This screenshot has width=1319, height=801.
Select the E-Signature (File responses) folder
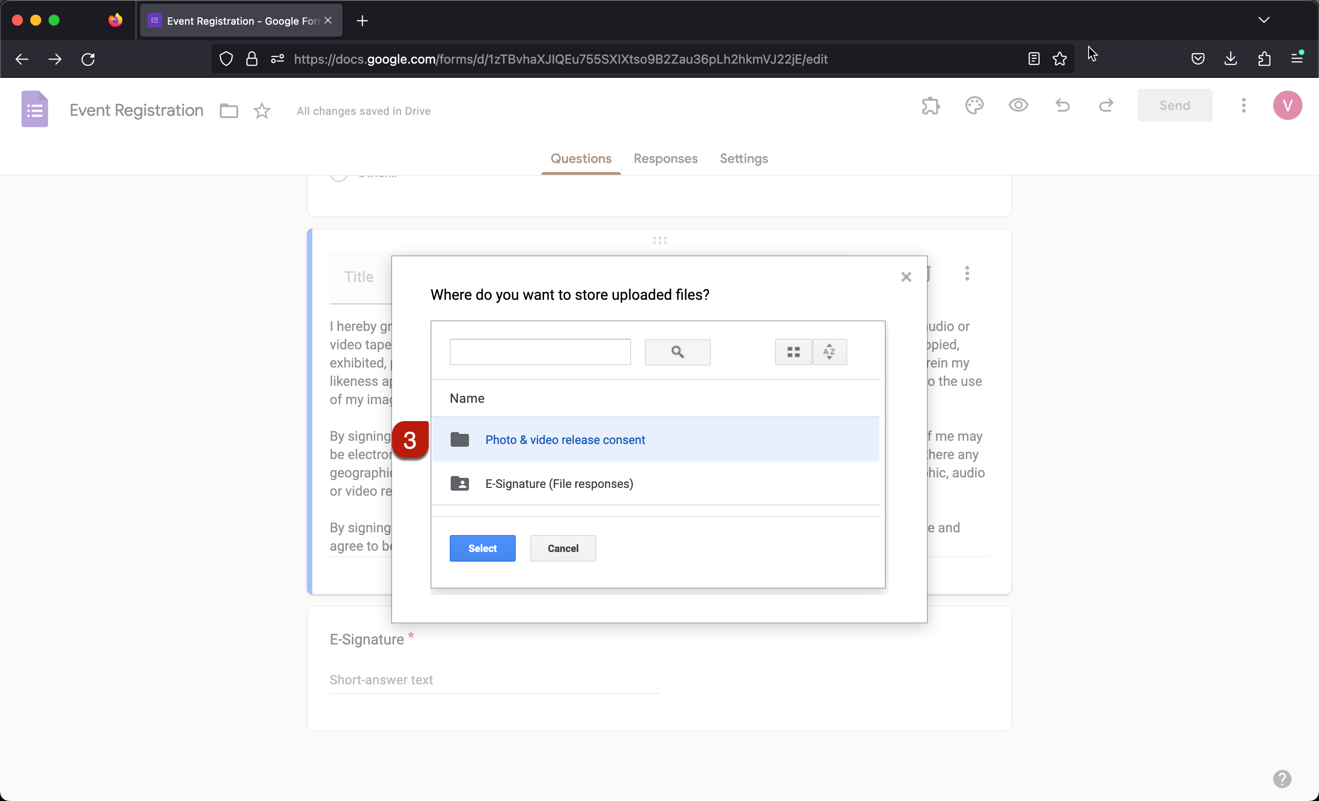[x=558, y=483]
